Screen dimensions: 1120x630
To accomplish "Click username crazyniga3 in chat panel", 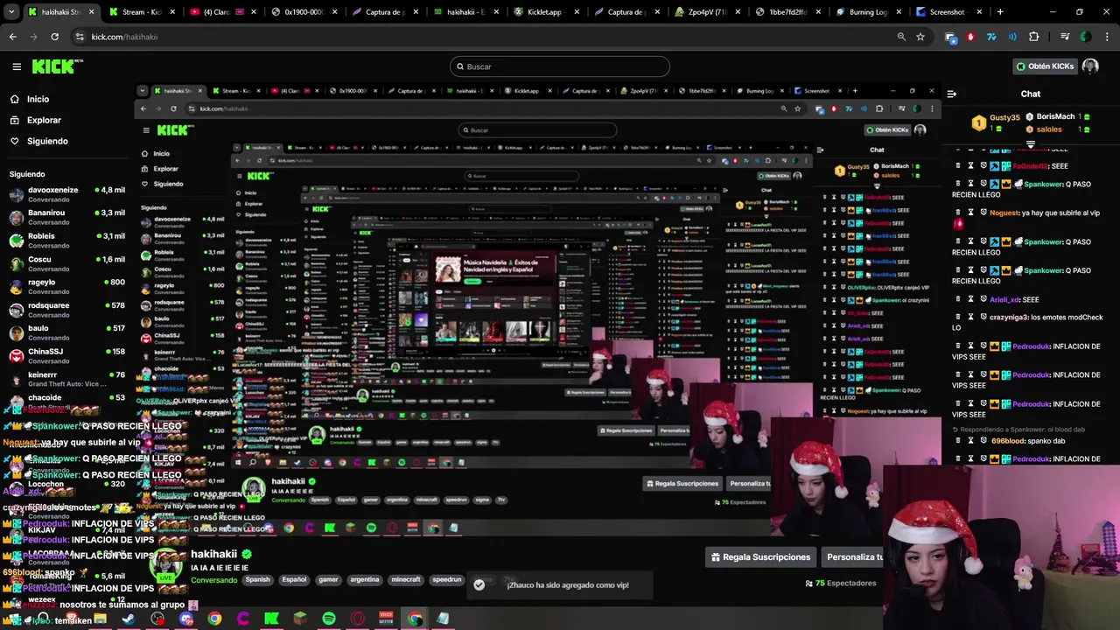I will (x=1008, y=317).
